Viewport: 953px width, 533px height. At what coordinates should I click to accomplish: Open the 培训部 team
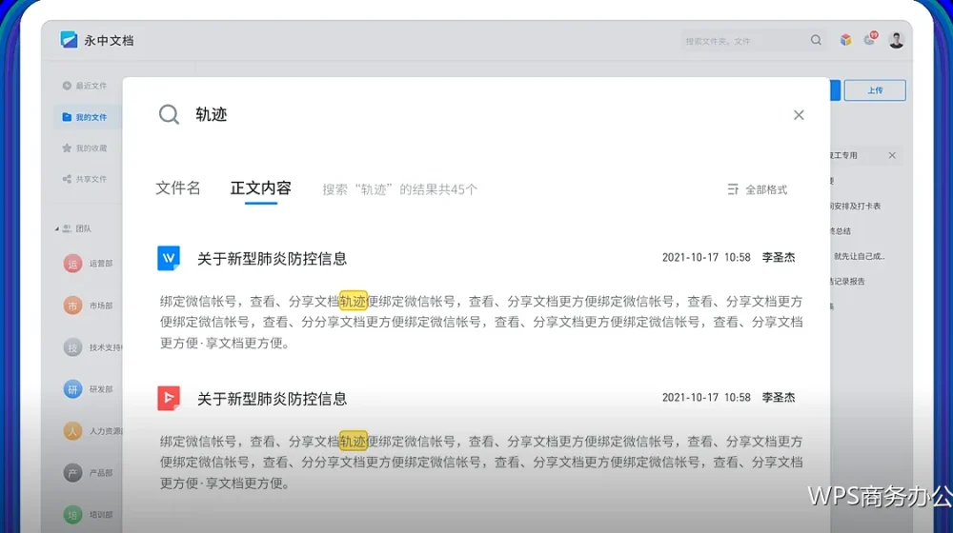click(x=88, y=515)
